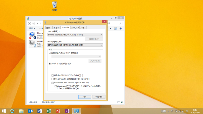Click the 4 個の項目 status bar text
The width and height of the screenshot is (203, 114).
pyautogui.click(x=33, y=102)
